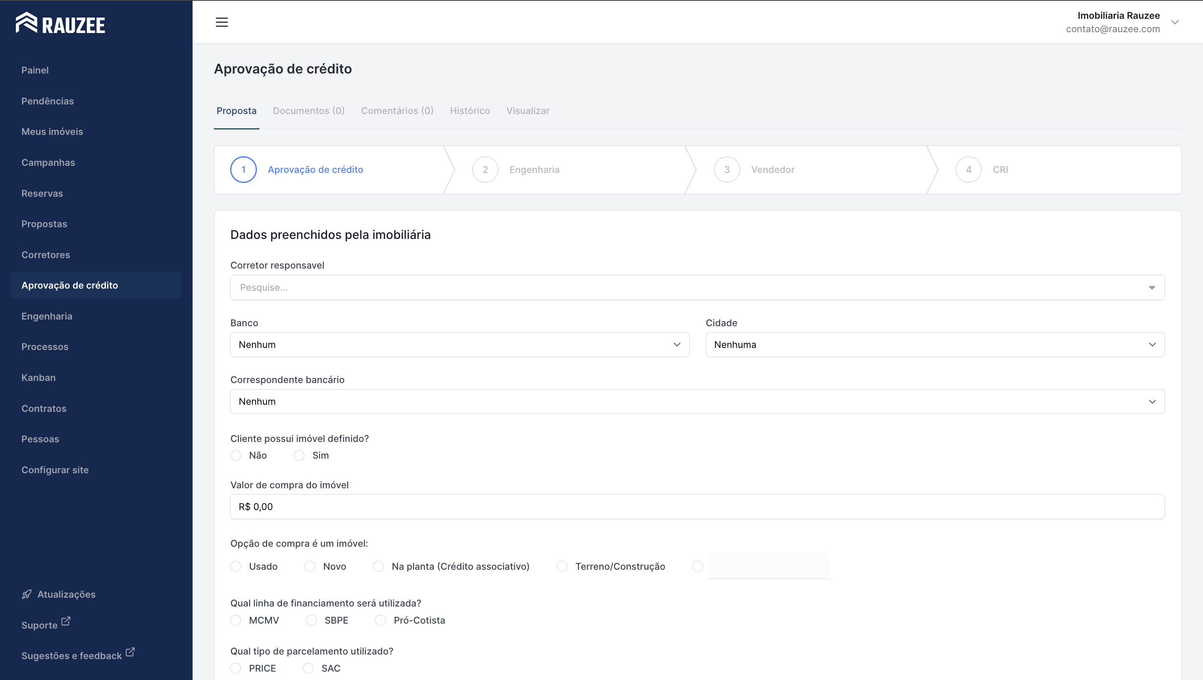This screenshot has width=1203, height=680.
Task: Select Pró-Cotista financing line
Action: pyautogui.click(x=381, y=620)
